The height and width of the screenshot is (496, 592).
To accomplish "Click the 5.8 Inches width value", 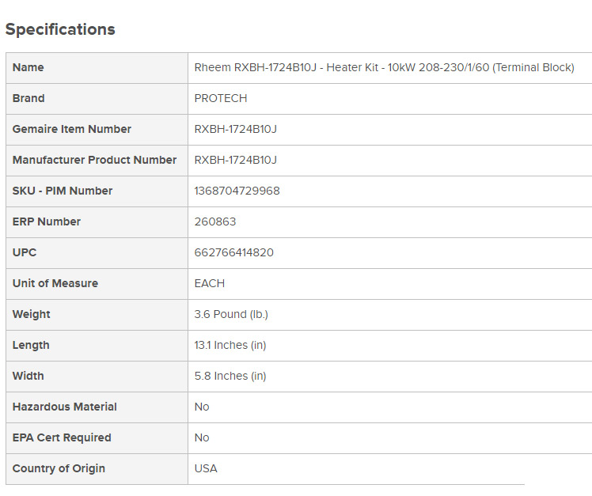I will point(230,376).
